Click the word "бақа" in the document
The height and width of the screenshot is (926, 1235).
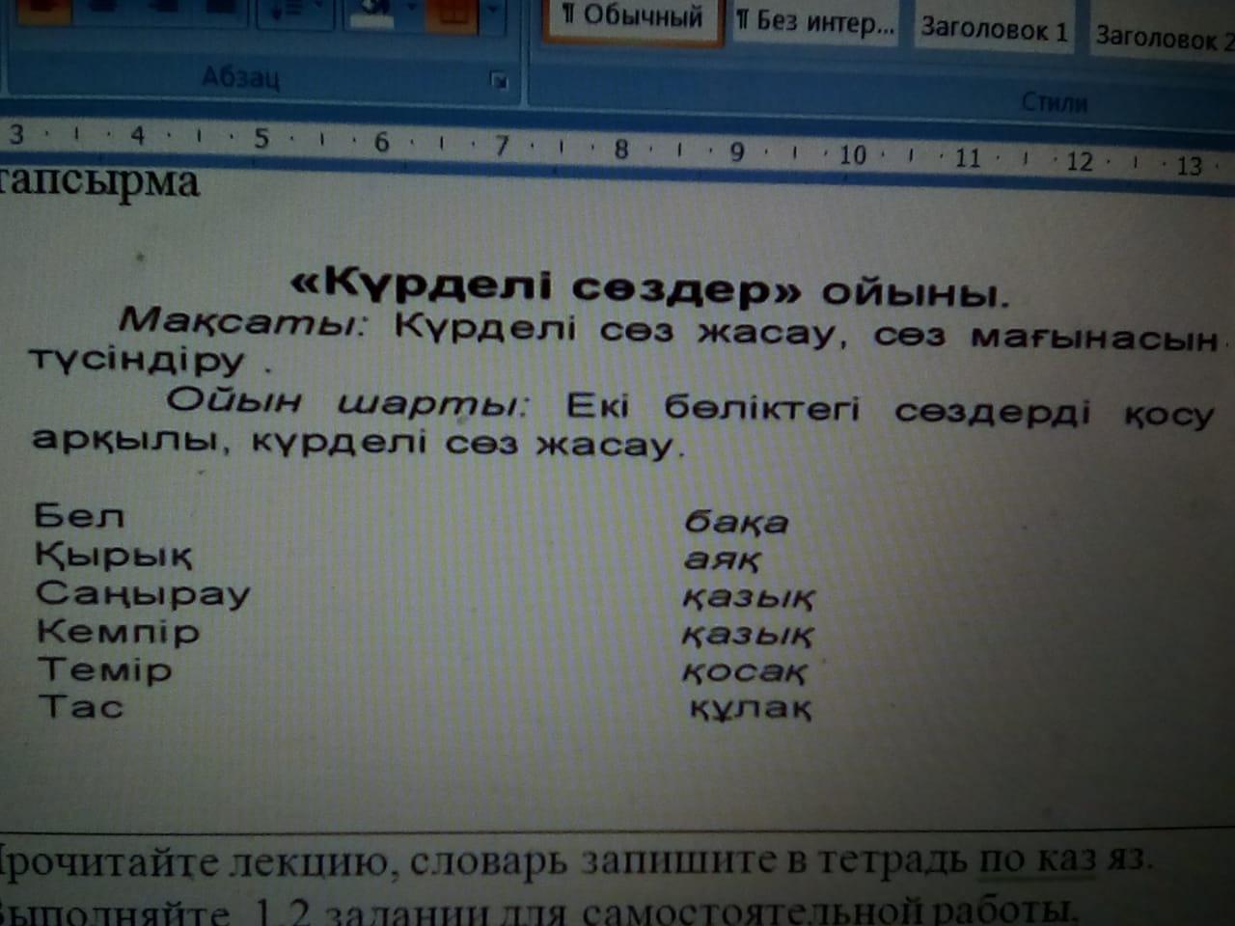pos(735,522)
